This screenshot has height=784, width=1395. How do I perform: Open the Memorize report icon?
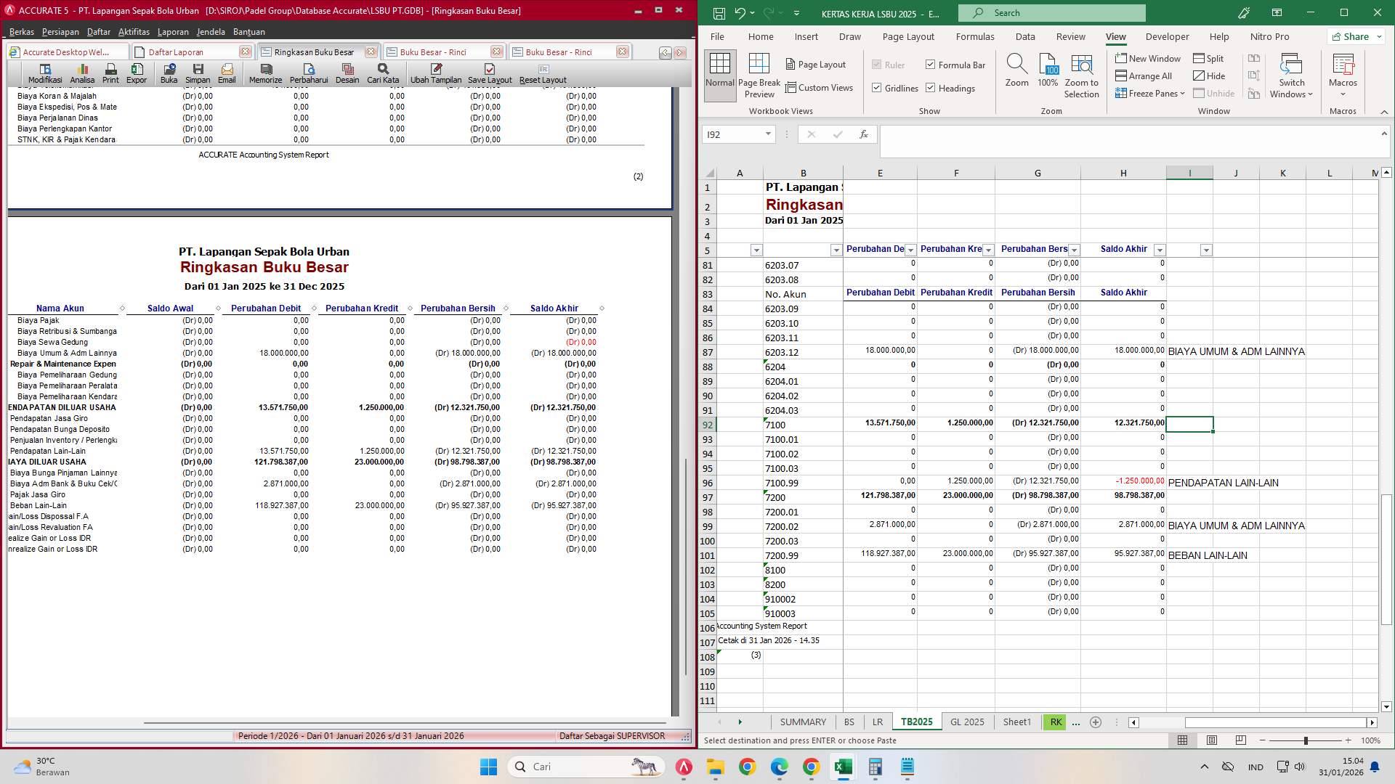265,72
